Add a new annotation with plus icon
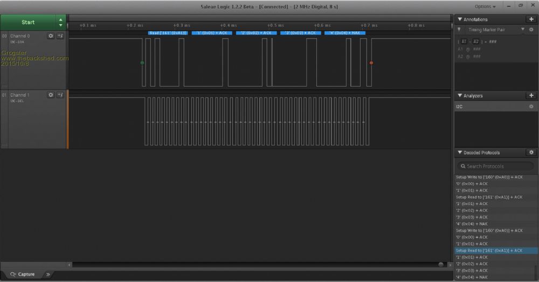The image size is (539, 282). coord(531,19)
